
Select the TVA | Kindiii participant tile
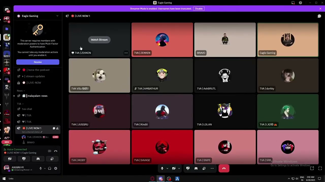pyautogui.click(x=162, y=111)
